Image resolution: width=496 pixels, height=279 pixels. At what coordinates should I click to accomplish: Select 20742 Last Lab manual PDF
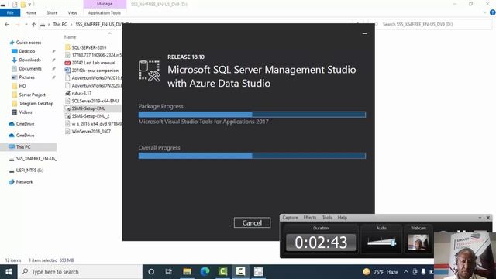[93, 63]
